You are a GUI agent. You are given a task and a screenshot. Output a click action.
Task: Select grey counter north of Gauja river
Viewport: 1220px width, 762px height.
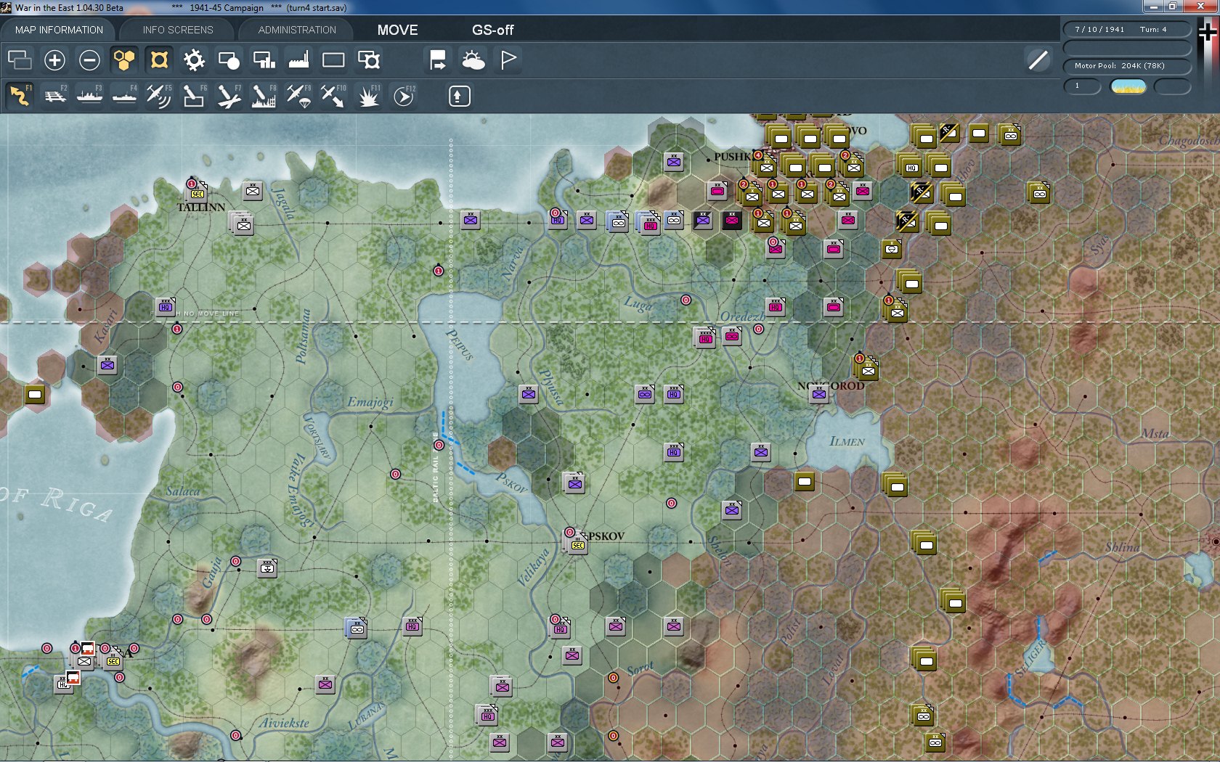click(267, 568)
